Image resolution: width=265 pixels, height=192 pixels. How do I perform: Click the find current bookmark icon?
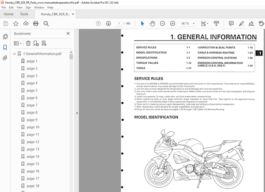click(44, 44)
